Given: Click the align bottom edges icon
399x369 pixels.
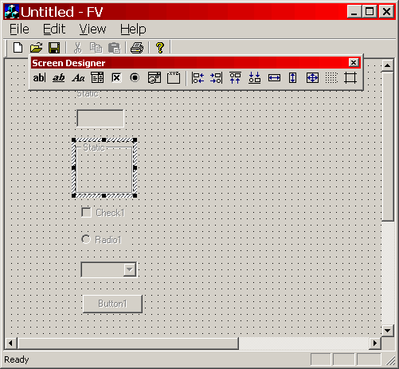Looking at the screenshot, I should click(x=255, y=78).
